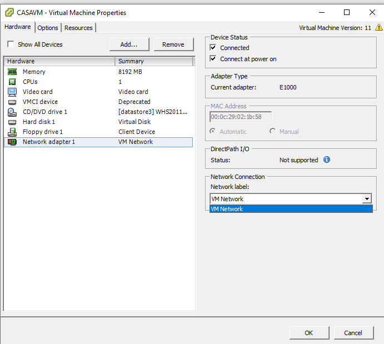
Task: Click the vSphere icon in title bar
Action: (9, 12)
